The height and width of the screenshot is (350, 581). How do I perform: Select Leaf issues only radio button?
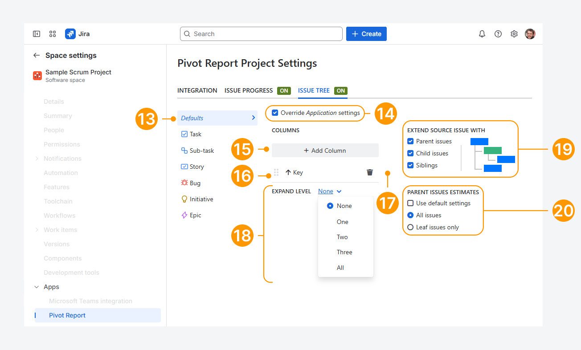(410, 227)
